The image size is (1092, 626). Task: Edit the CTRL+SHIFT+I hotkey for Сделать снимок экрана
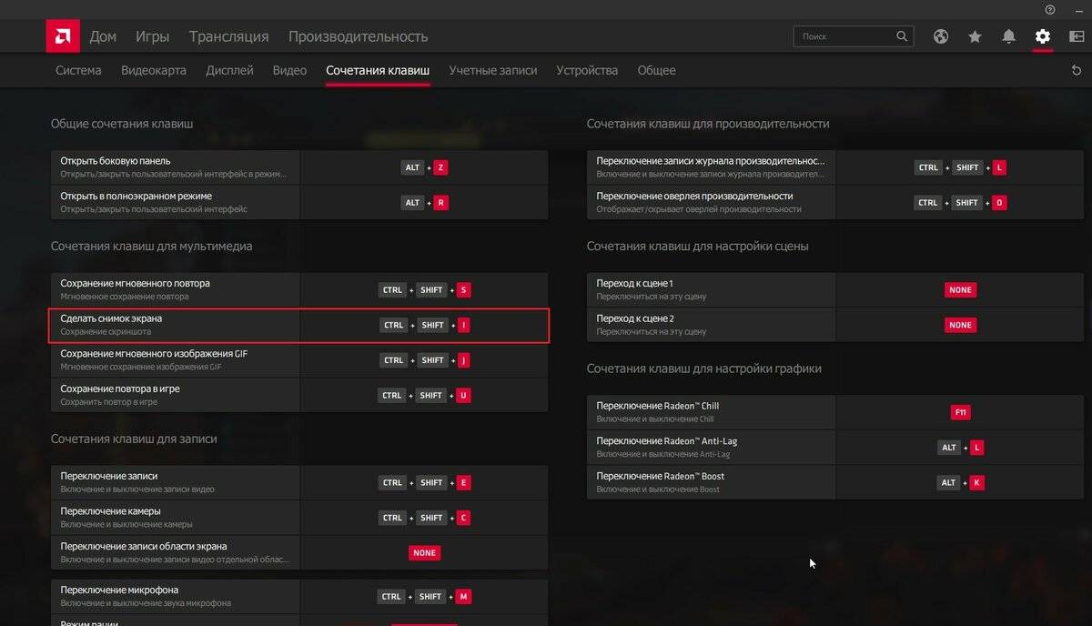[x=424, y=325]
